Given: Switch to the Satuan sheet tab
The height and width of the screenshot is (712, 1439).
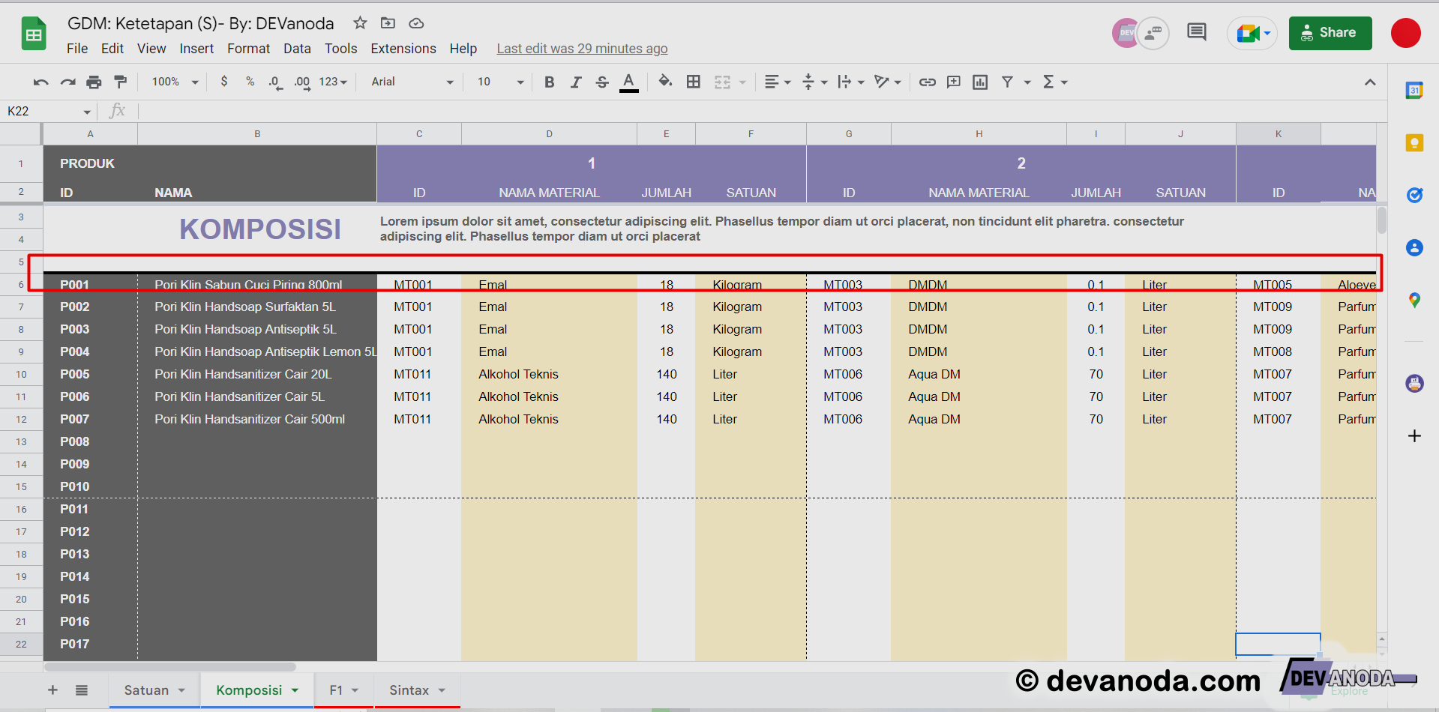Looking at the screenshot, I should click(154, 690).
